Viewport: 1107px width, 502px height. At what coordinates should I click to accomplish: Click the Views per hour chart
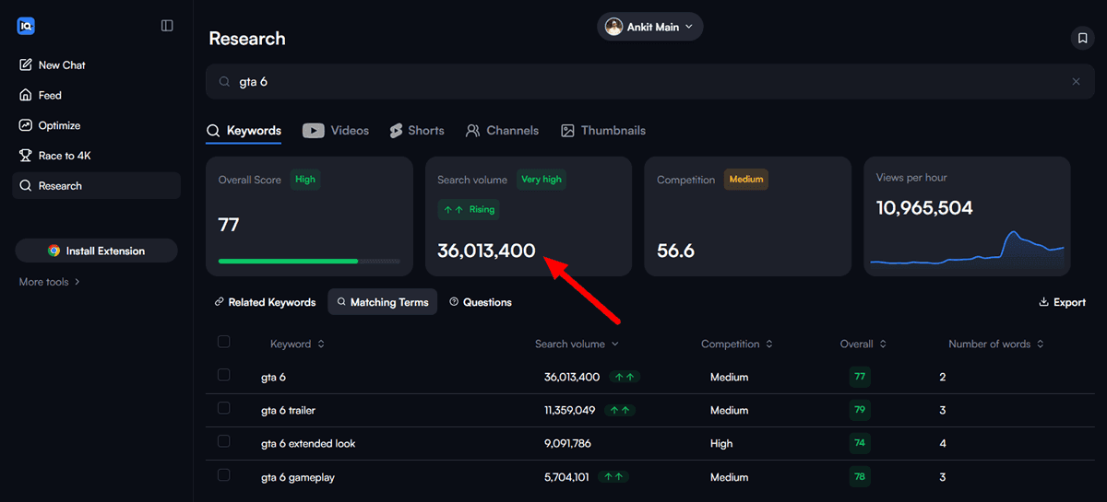pos(967,248)
